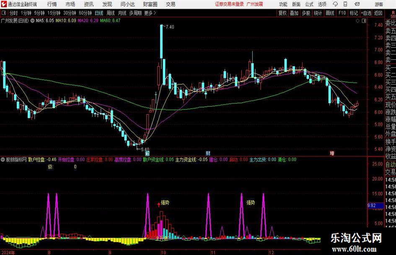Viewport: 396px width, 255px height.
Task: Open the 发现 menu
Action: tap(107, 4)
